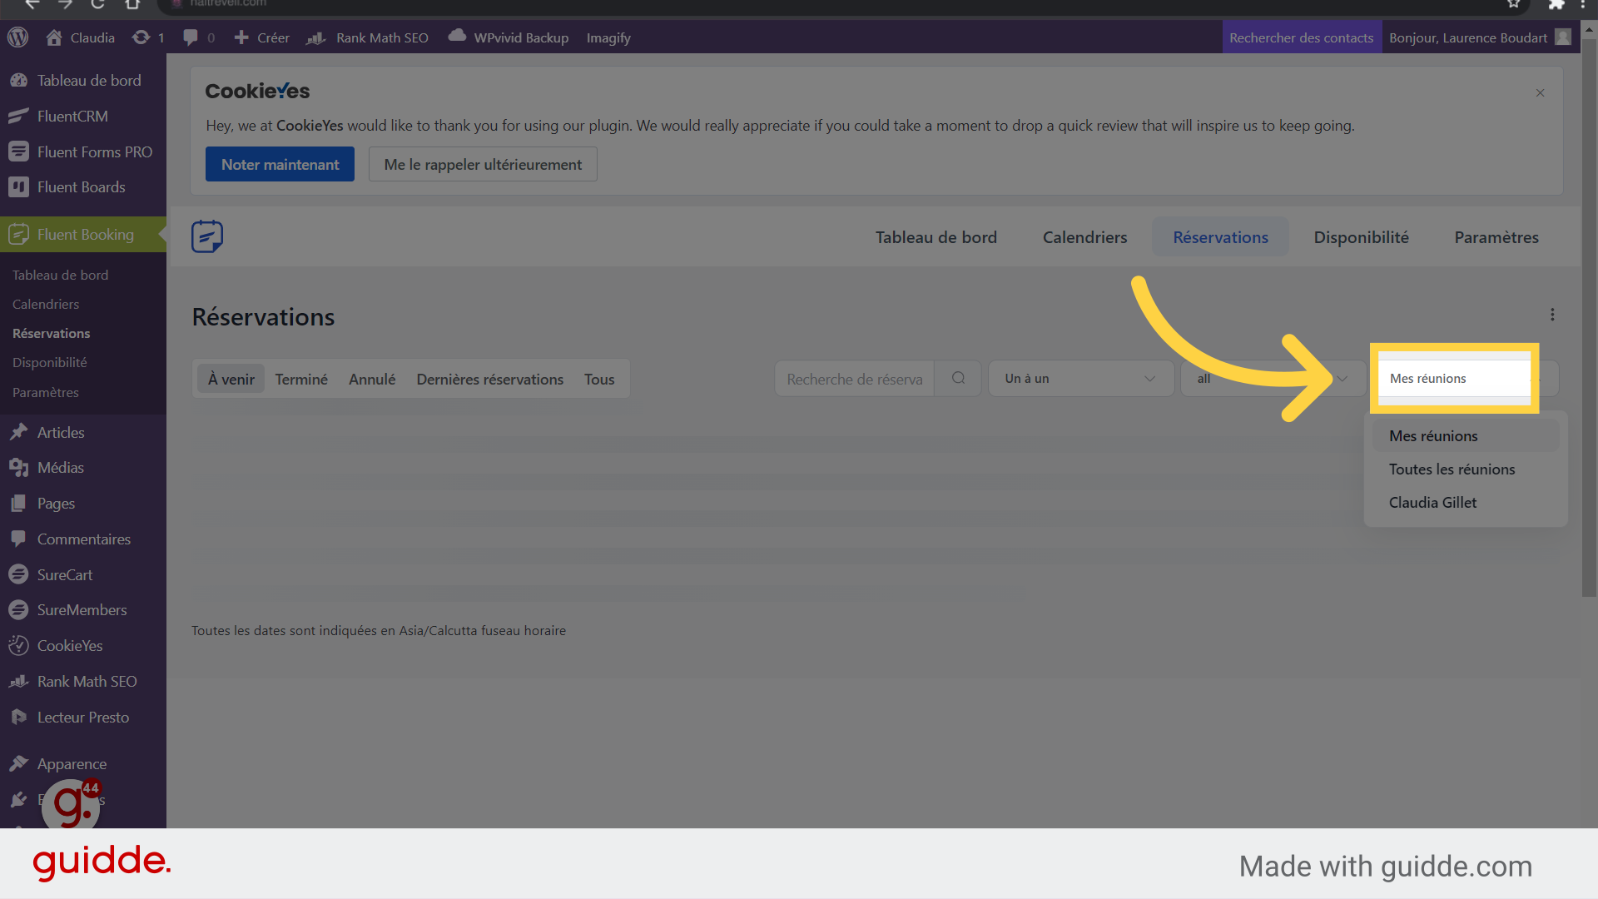The image size is (1598, 899).
Task: Switch to Calendriers top tab
Action: (1084, 237)
